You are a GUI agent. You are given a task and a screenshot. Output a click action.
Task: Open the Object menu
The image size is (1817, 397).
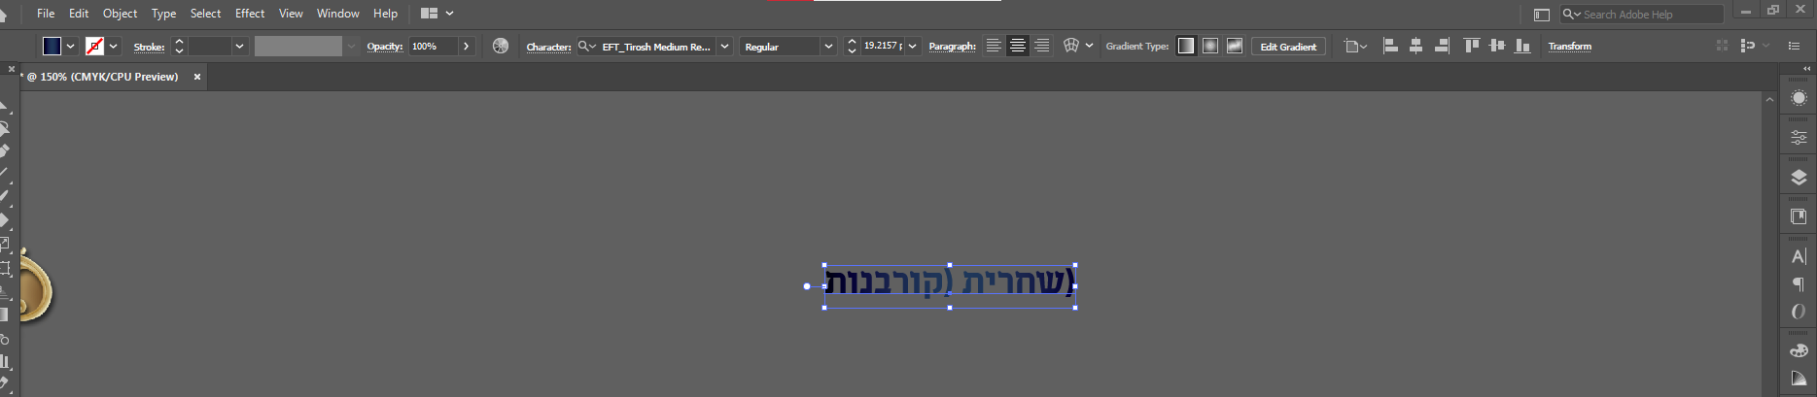point(121,14)
